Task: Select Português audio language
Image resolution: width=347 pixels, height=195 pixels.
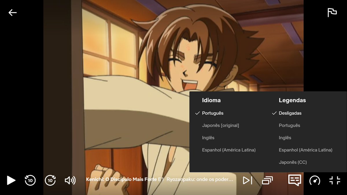Action: [x=213, y=113]
